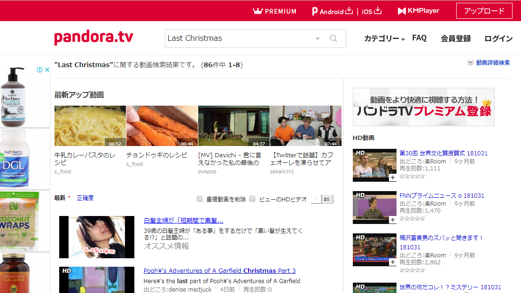
Task: Open ログイン login page
Action: tap(498, 39)
